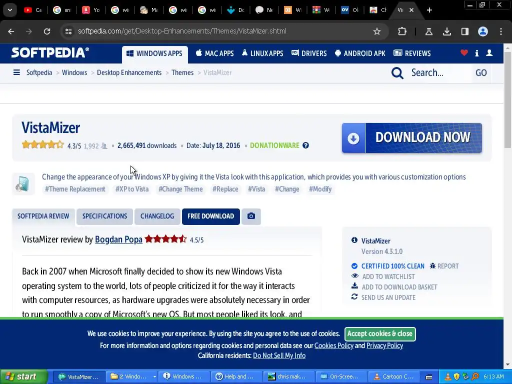Viewport: 512px width, 384px height.
Task: Click the red heart icon in header
Action: click(x=464, y=53)
